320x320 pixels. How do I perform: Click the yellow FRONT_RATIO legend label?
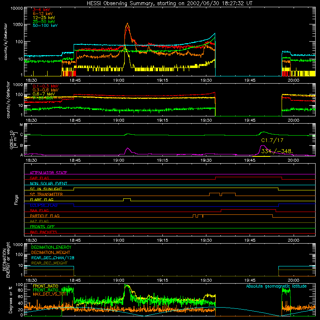(x=46, y=286)
